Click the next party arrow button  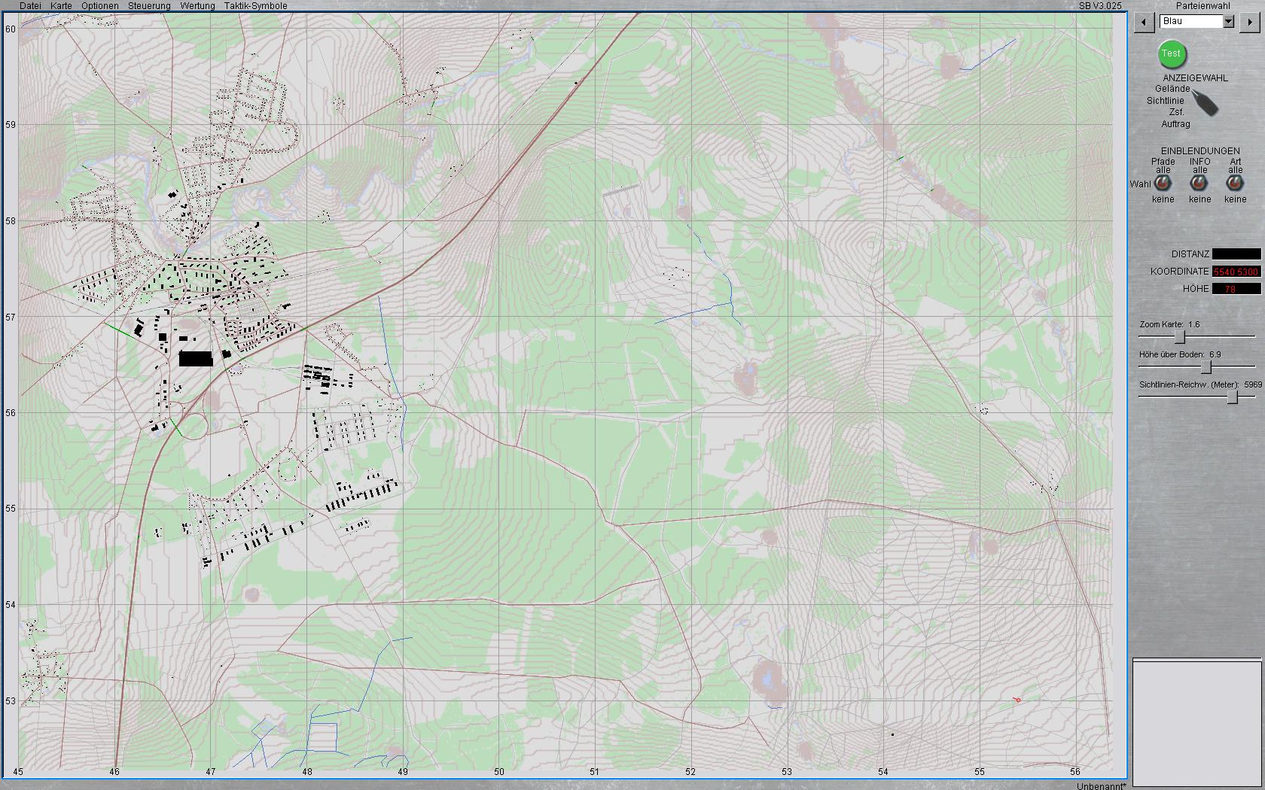1250,23
